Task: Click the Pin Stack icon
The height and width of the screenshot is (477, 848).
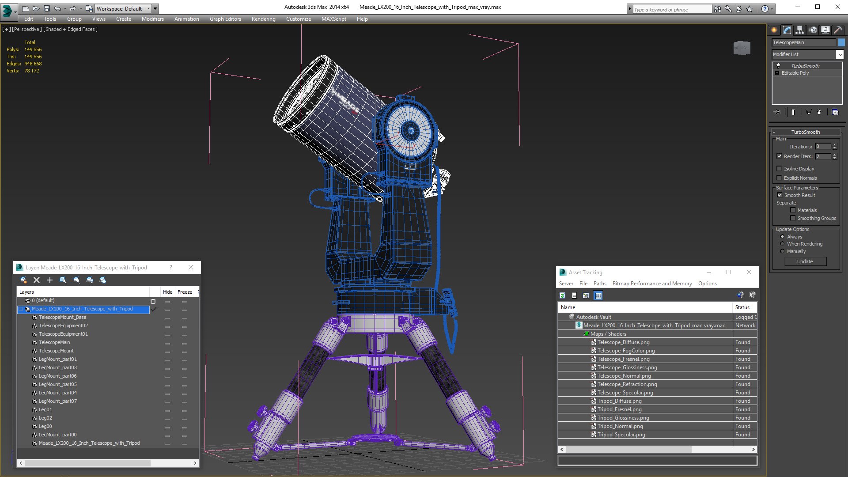Action: coord(778,112)
